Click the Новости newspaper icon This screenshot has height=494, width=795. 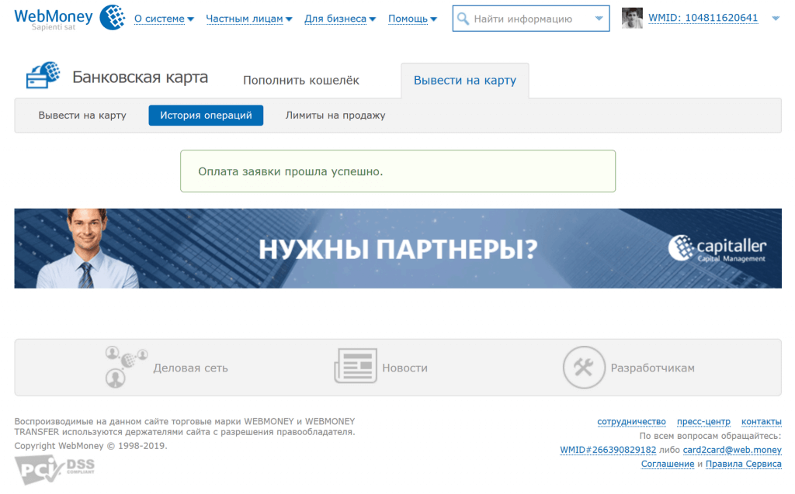(x=356, y=365)
